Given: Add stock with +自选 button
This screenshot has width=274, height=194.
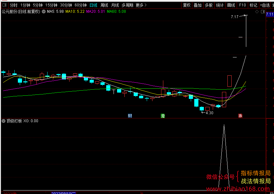Looking at the screenshot, I should pos(265,5).
